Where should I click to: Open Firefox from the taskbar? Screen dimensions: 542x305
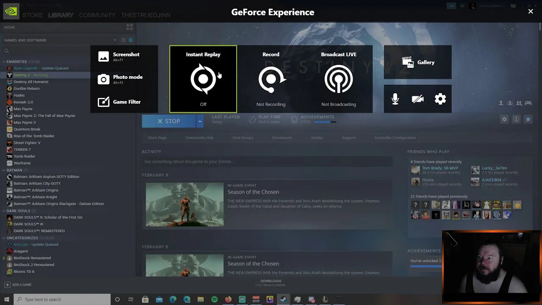tap(228, 299)
